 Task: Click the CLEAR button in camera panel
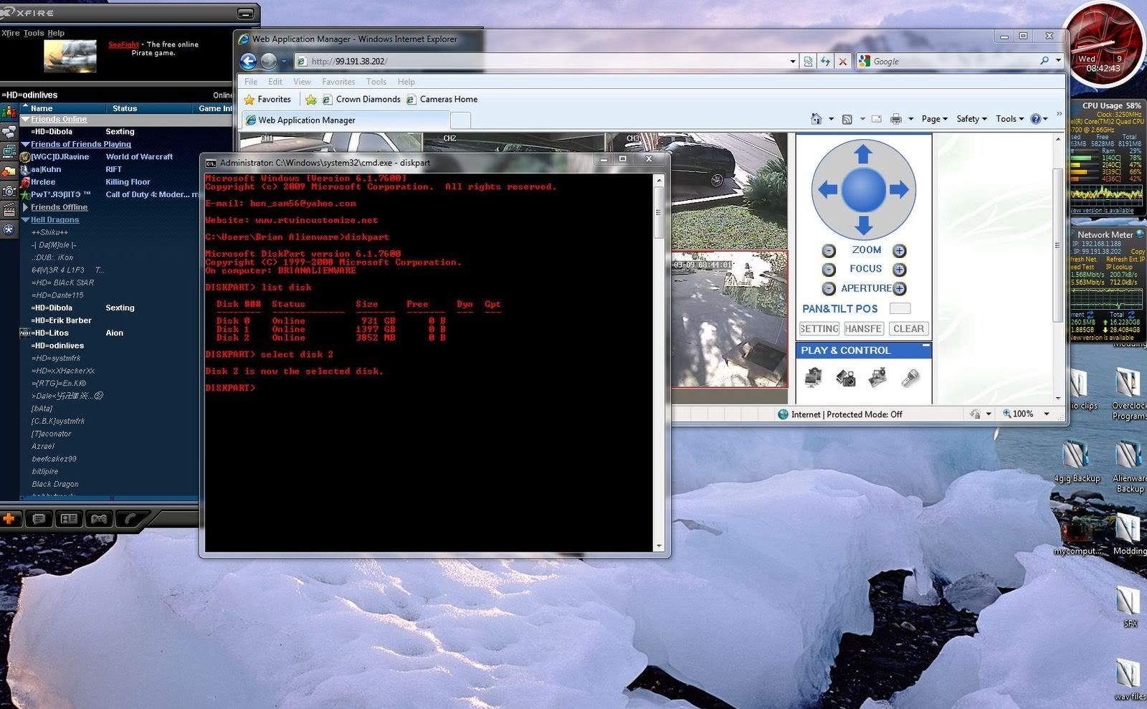coord(908,329)
